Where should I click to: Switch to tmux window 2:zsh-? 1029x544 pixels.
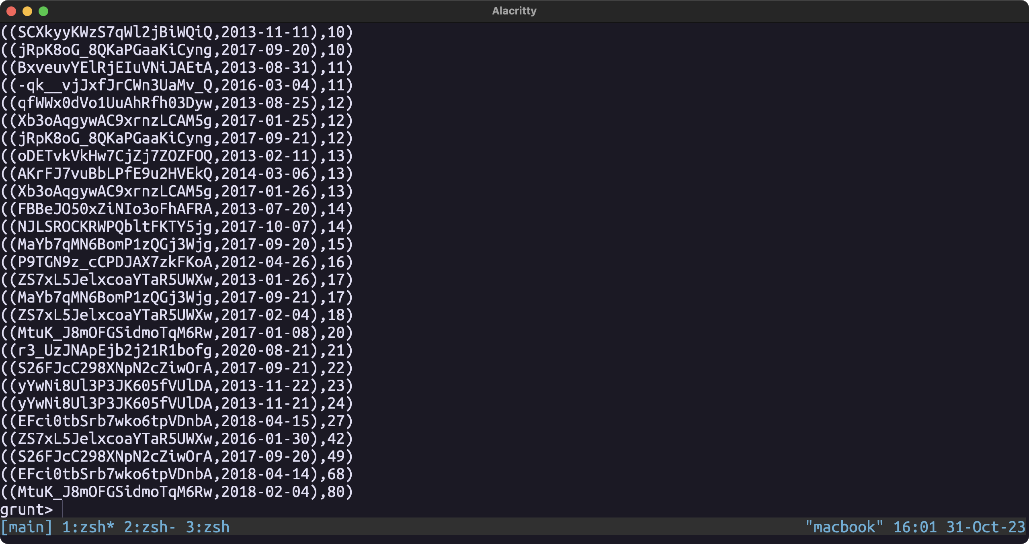(150, 527)
